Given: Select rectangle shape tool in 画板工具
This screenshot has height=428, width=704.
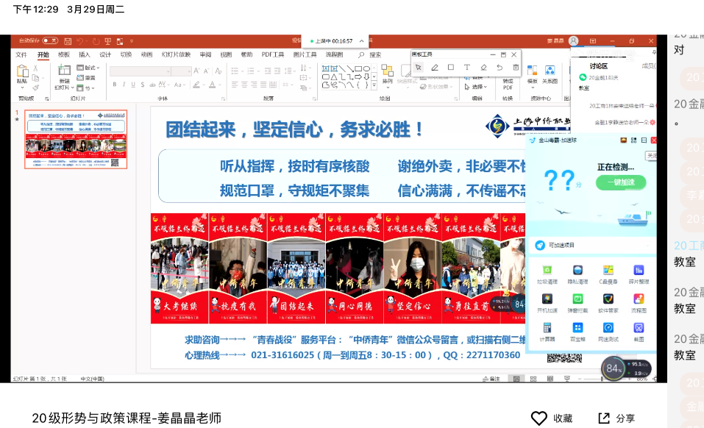Looking at the screenshot, I should click(451, 68).
